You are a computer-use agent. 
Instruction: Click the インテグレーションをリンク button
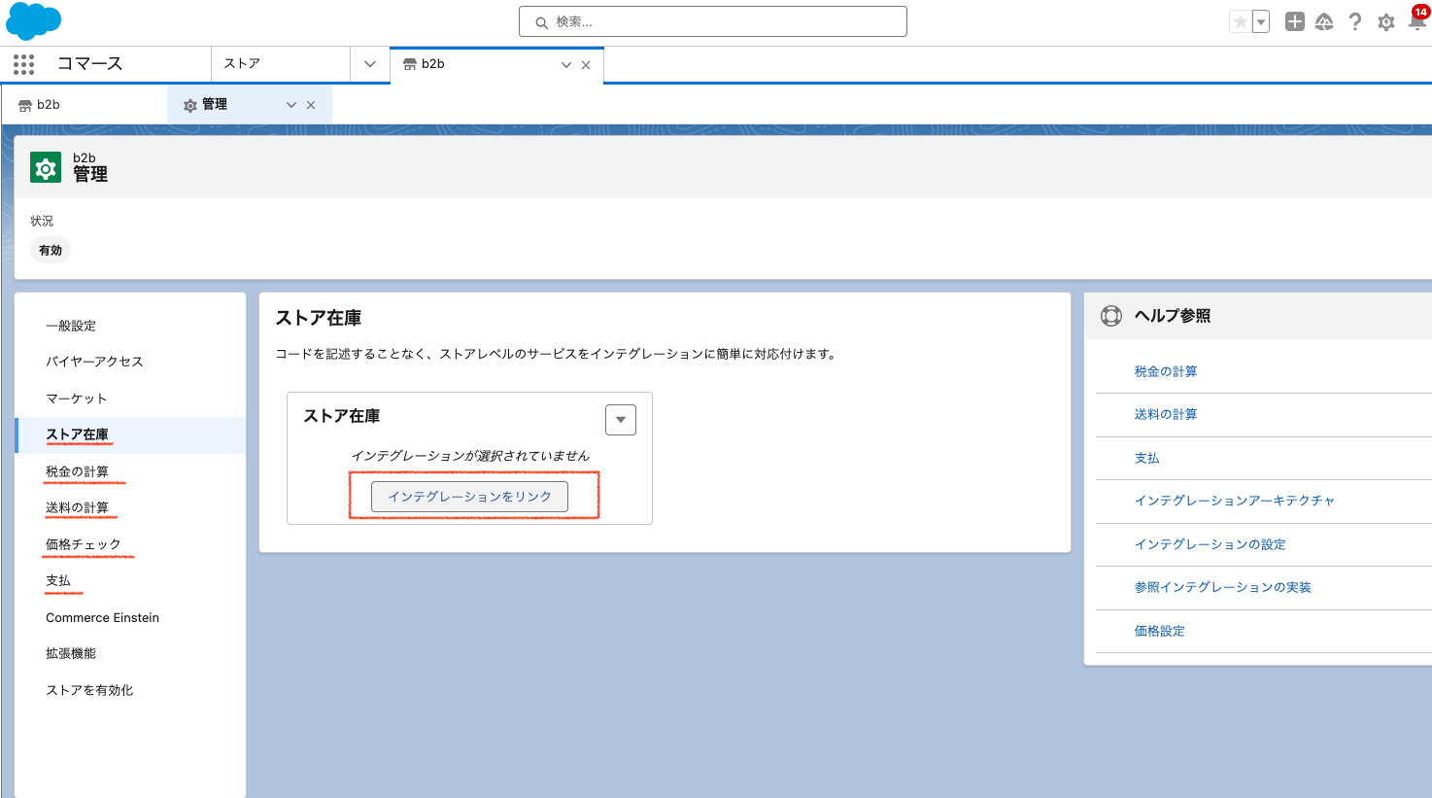(469, 496)
